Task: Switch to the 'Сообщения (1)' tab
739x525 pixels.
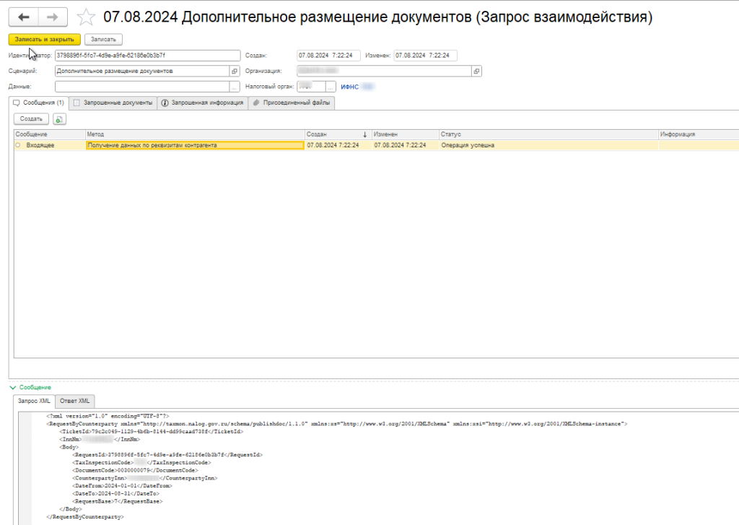Action: pos(39,103)
